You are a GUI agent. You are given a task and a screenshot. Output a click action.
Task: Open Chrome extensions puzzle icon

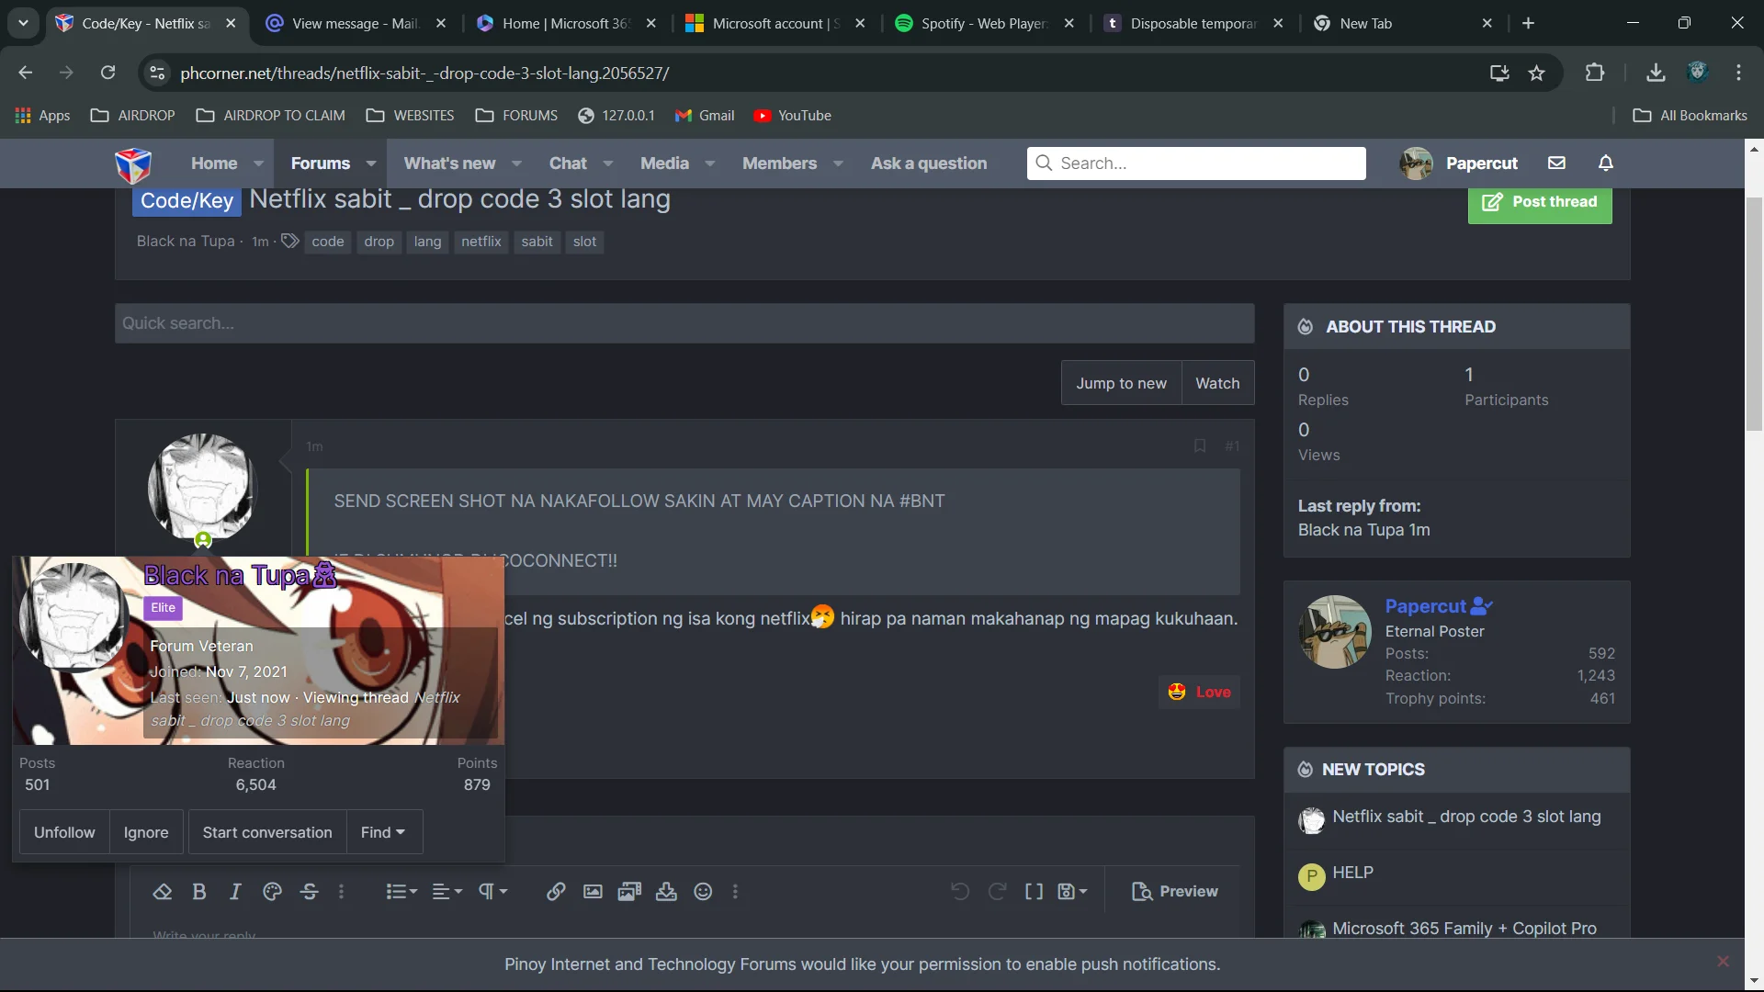(x=1595, y=73)
